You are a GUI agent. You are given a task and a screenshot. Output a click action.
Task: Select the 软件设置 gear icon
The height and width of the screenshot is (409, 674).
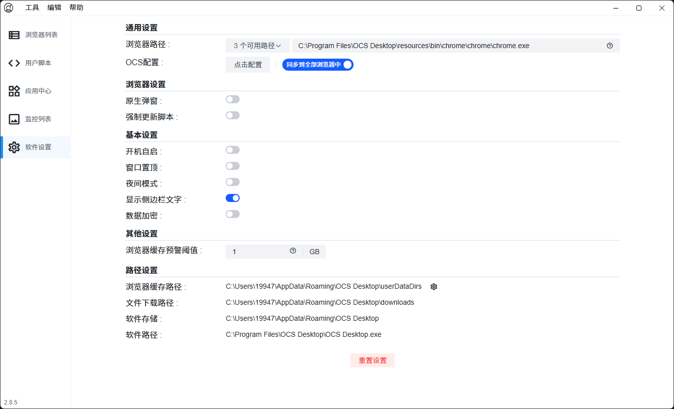tap(14, 147)
